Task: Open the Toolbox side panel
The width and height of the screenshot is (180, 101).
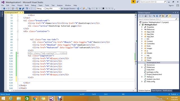Action: coord(2,14)
